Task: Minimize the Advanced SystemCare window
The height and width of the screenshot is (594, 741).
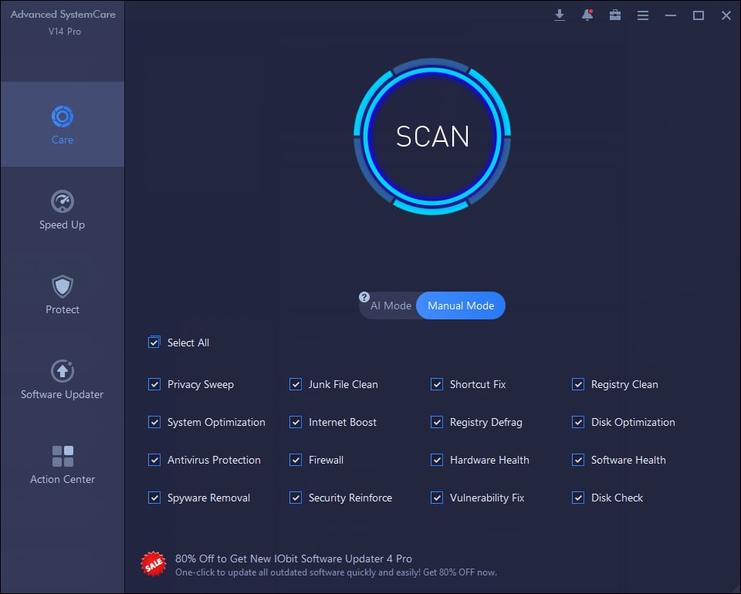Action: tap(671, 15)
